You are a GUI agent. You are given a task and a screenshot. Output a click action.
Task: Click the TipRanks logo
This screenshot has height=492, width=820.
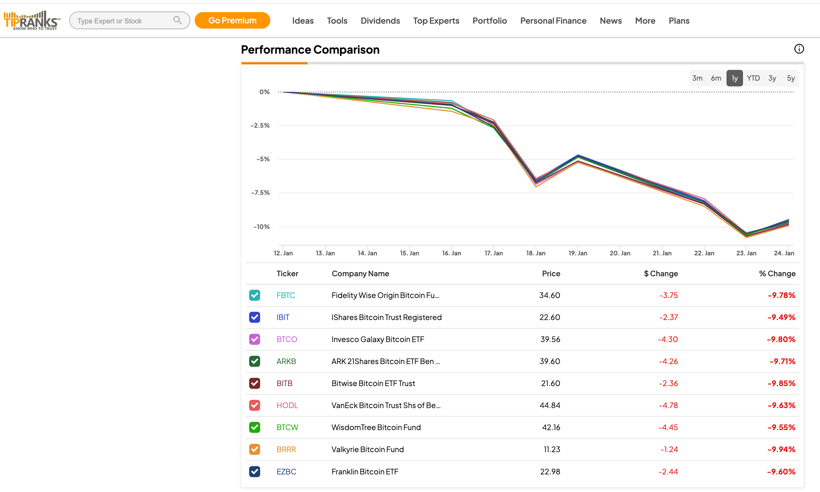pos(32,21)
